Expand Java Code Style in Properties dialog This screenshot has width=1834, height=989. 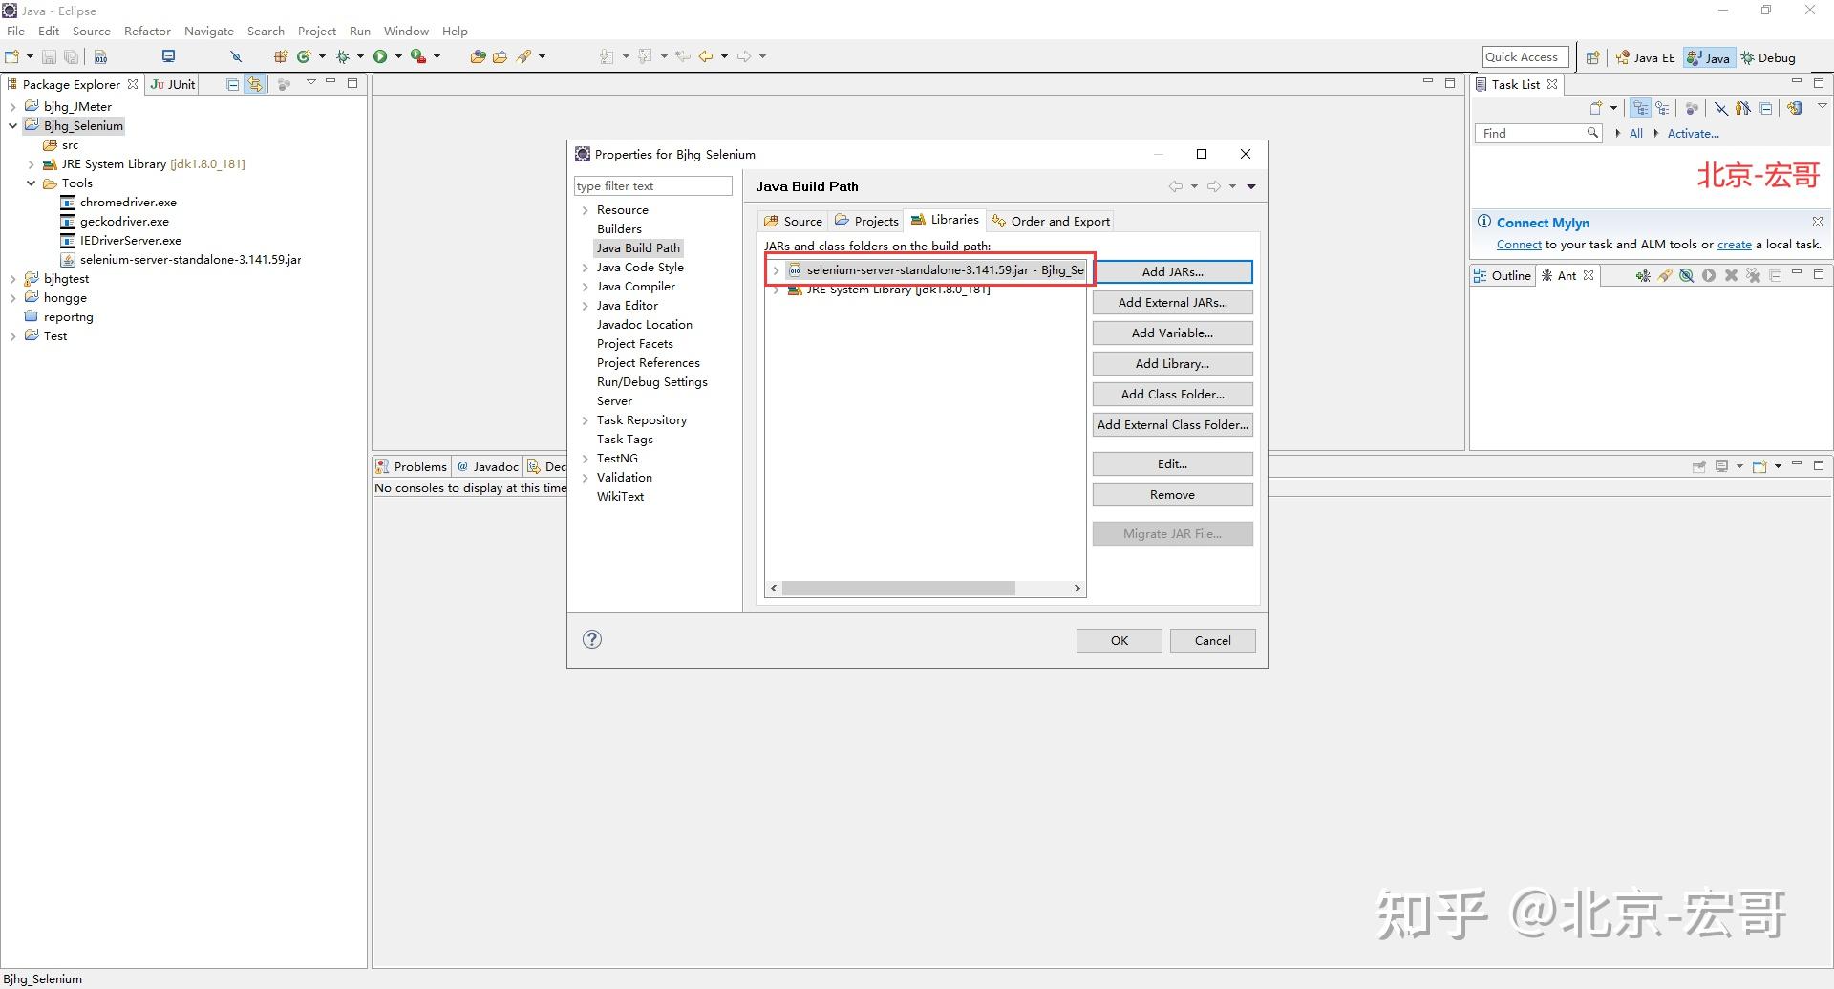coord(585,268)
